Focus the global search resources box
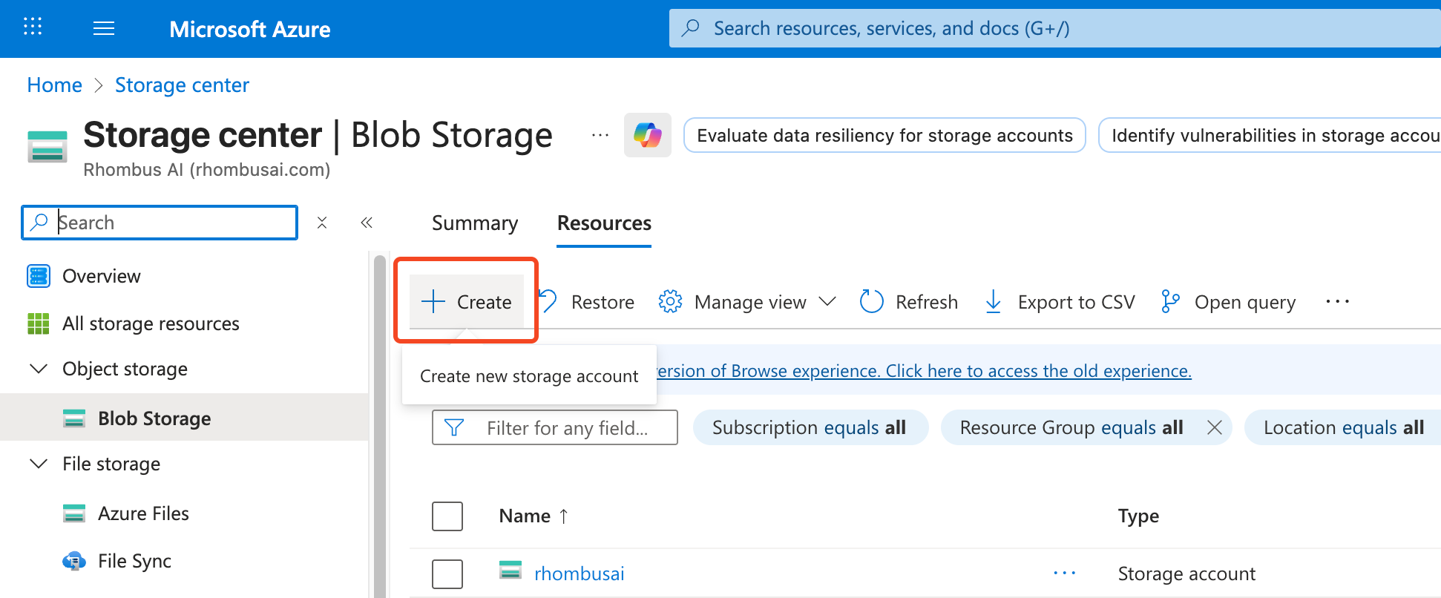Viewport: 1441px width, 598px height. 1054,28
